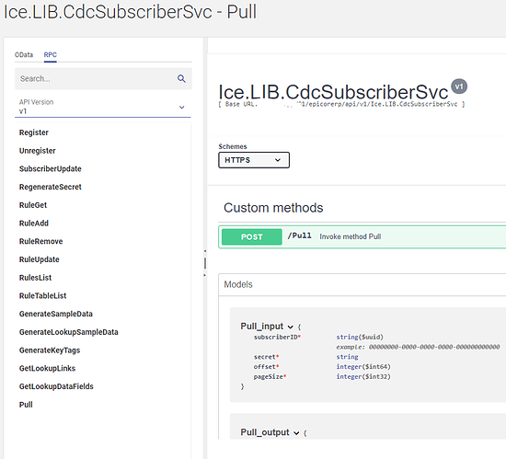Select GetLookupDataFields method
Screen dimensions: 506x459
56,386
